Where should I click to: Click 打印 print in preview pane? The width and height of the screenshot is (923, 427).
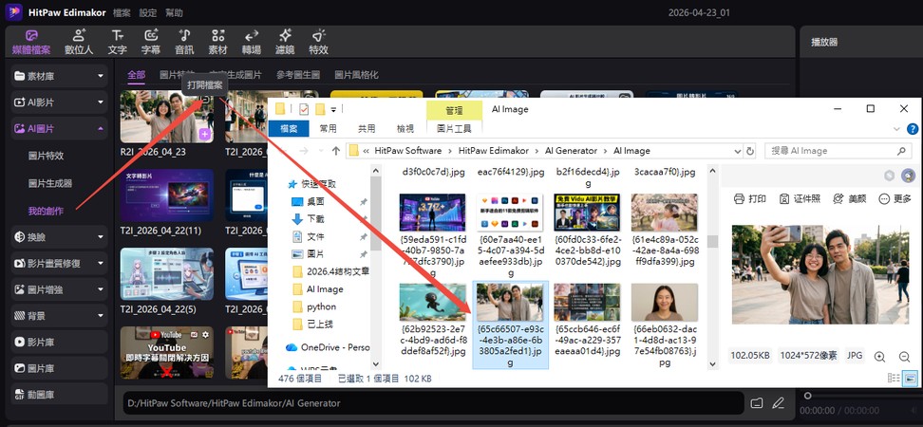tap(750, 199)
